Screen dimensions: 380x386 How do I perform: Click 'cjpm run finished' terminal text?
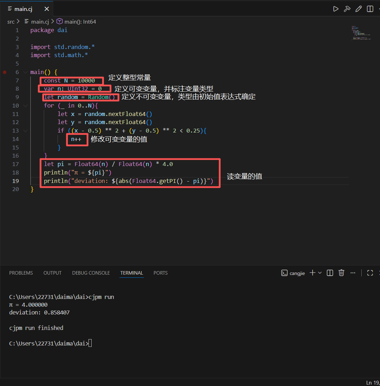36,328
